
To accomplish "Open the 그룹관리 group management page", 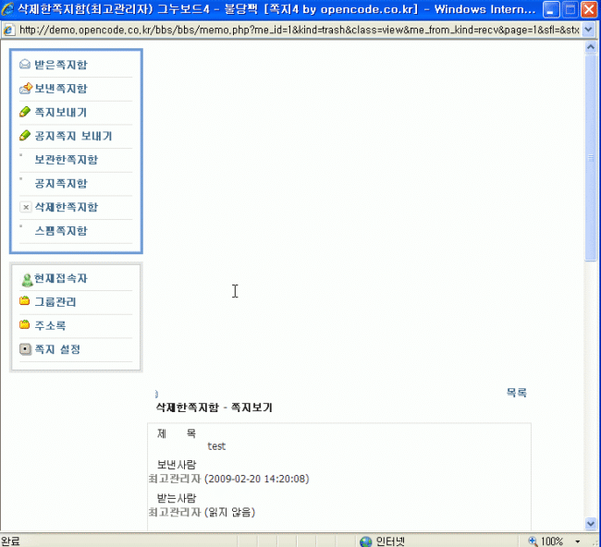I will [x=55, y=302].
